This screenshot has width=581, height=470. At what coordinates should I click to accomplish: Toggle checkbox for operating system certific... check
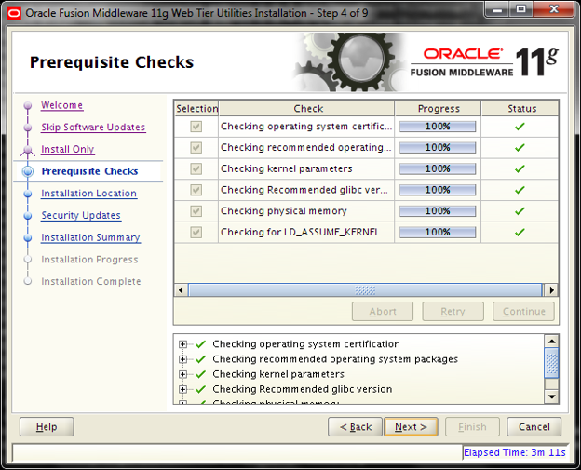click(x=196, y=127)
